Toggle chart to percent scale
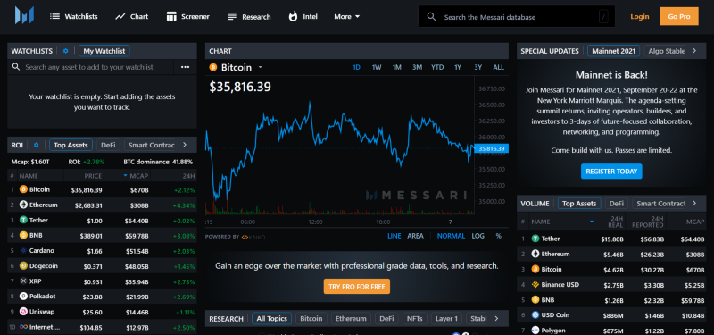 499,236
